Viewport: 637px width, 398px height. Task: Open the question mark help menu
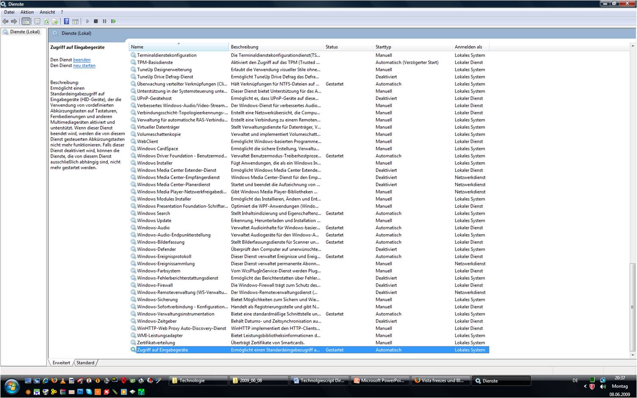[x=62, y=12]
